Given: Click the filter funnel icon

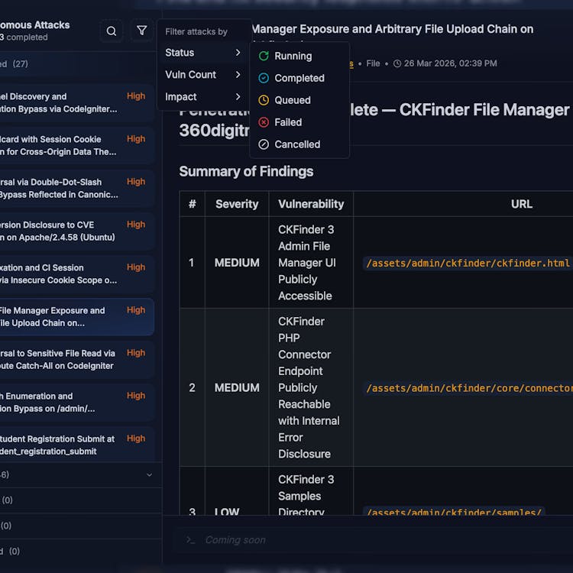Looking at the screenshot, I should 142,31.
